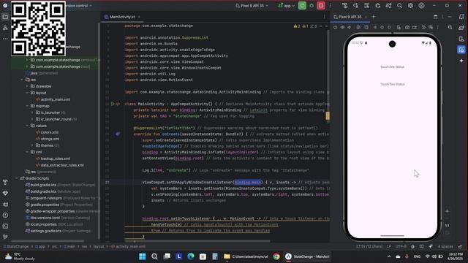The width and height of the screenshot is (468, 263).
Task: Click the run gutter icon beside MainActivity class
Action: 113,104
